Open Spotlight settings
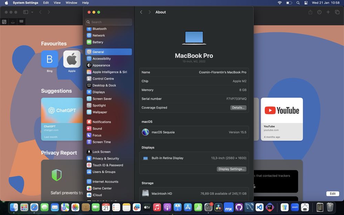The height and width of the screenshot is (215, 344). click(108, 105)
